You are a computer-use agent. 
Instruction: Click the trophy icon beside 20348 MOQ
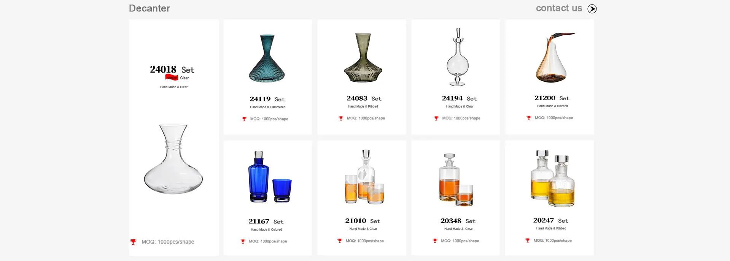click(435, 241)
